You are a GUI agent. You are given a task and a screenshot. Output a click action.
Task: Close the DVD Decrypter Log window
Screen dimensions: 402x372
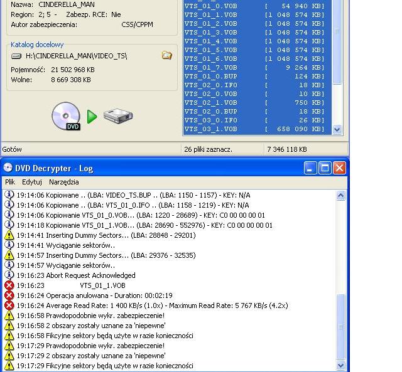point(339,168)
